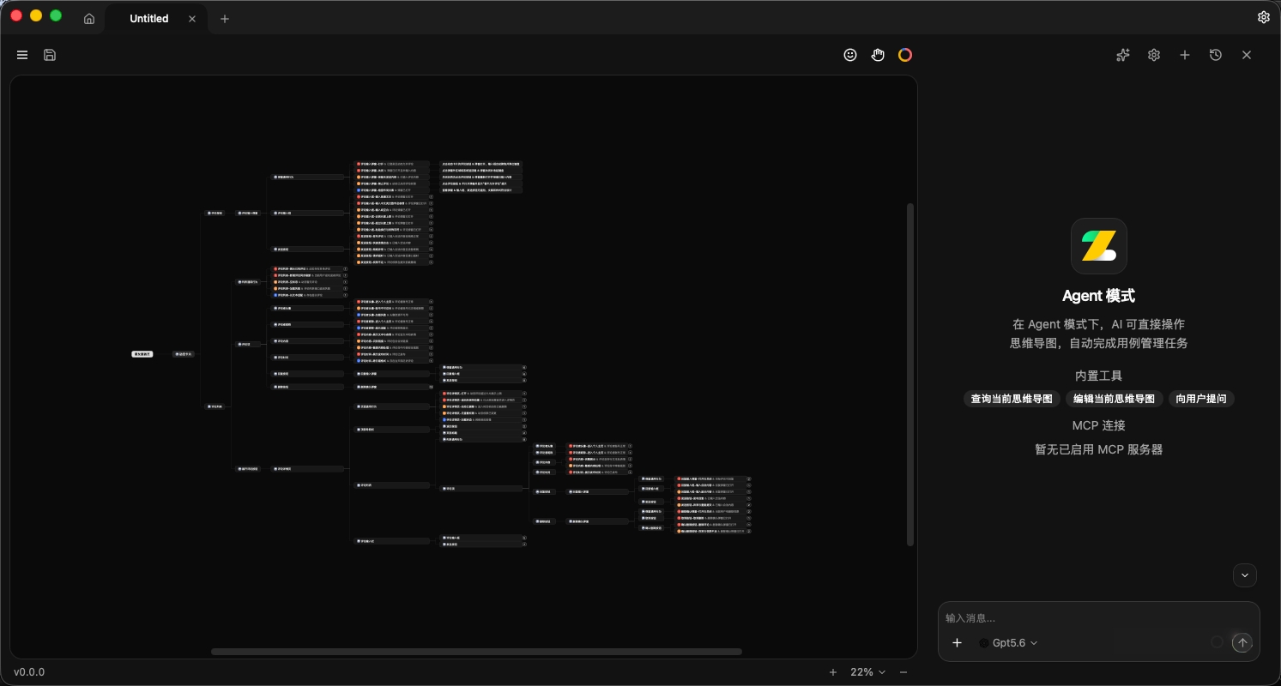Open chat history clock icon

tap(1216, 55)
